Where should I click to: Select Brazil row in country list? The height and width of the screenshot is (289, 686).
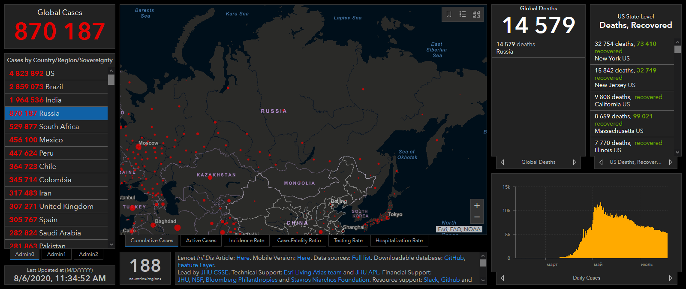click(x=56, y=87)
